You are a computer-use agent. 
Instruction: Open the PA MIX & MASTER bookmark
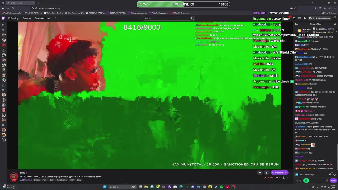point(32,13)
